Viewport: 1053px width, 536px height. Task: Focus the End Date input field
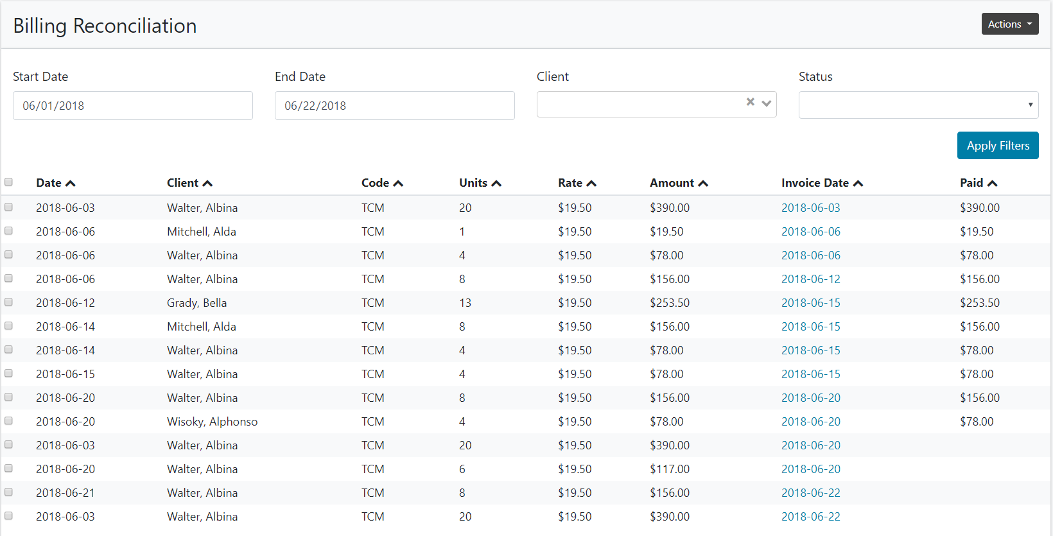pyautogui.click(x=394, y=105)
